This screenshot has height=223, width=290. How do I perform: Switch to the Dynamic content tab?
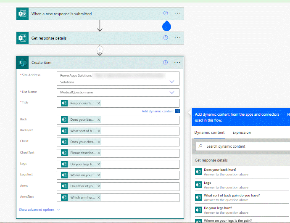point(209,133)
